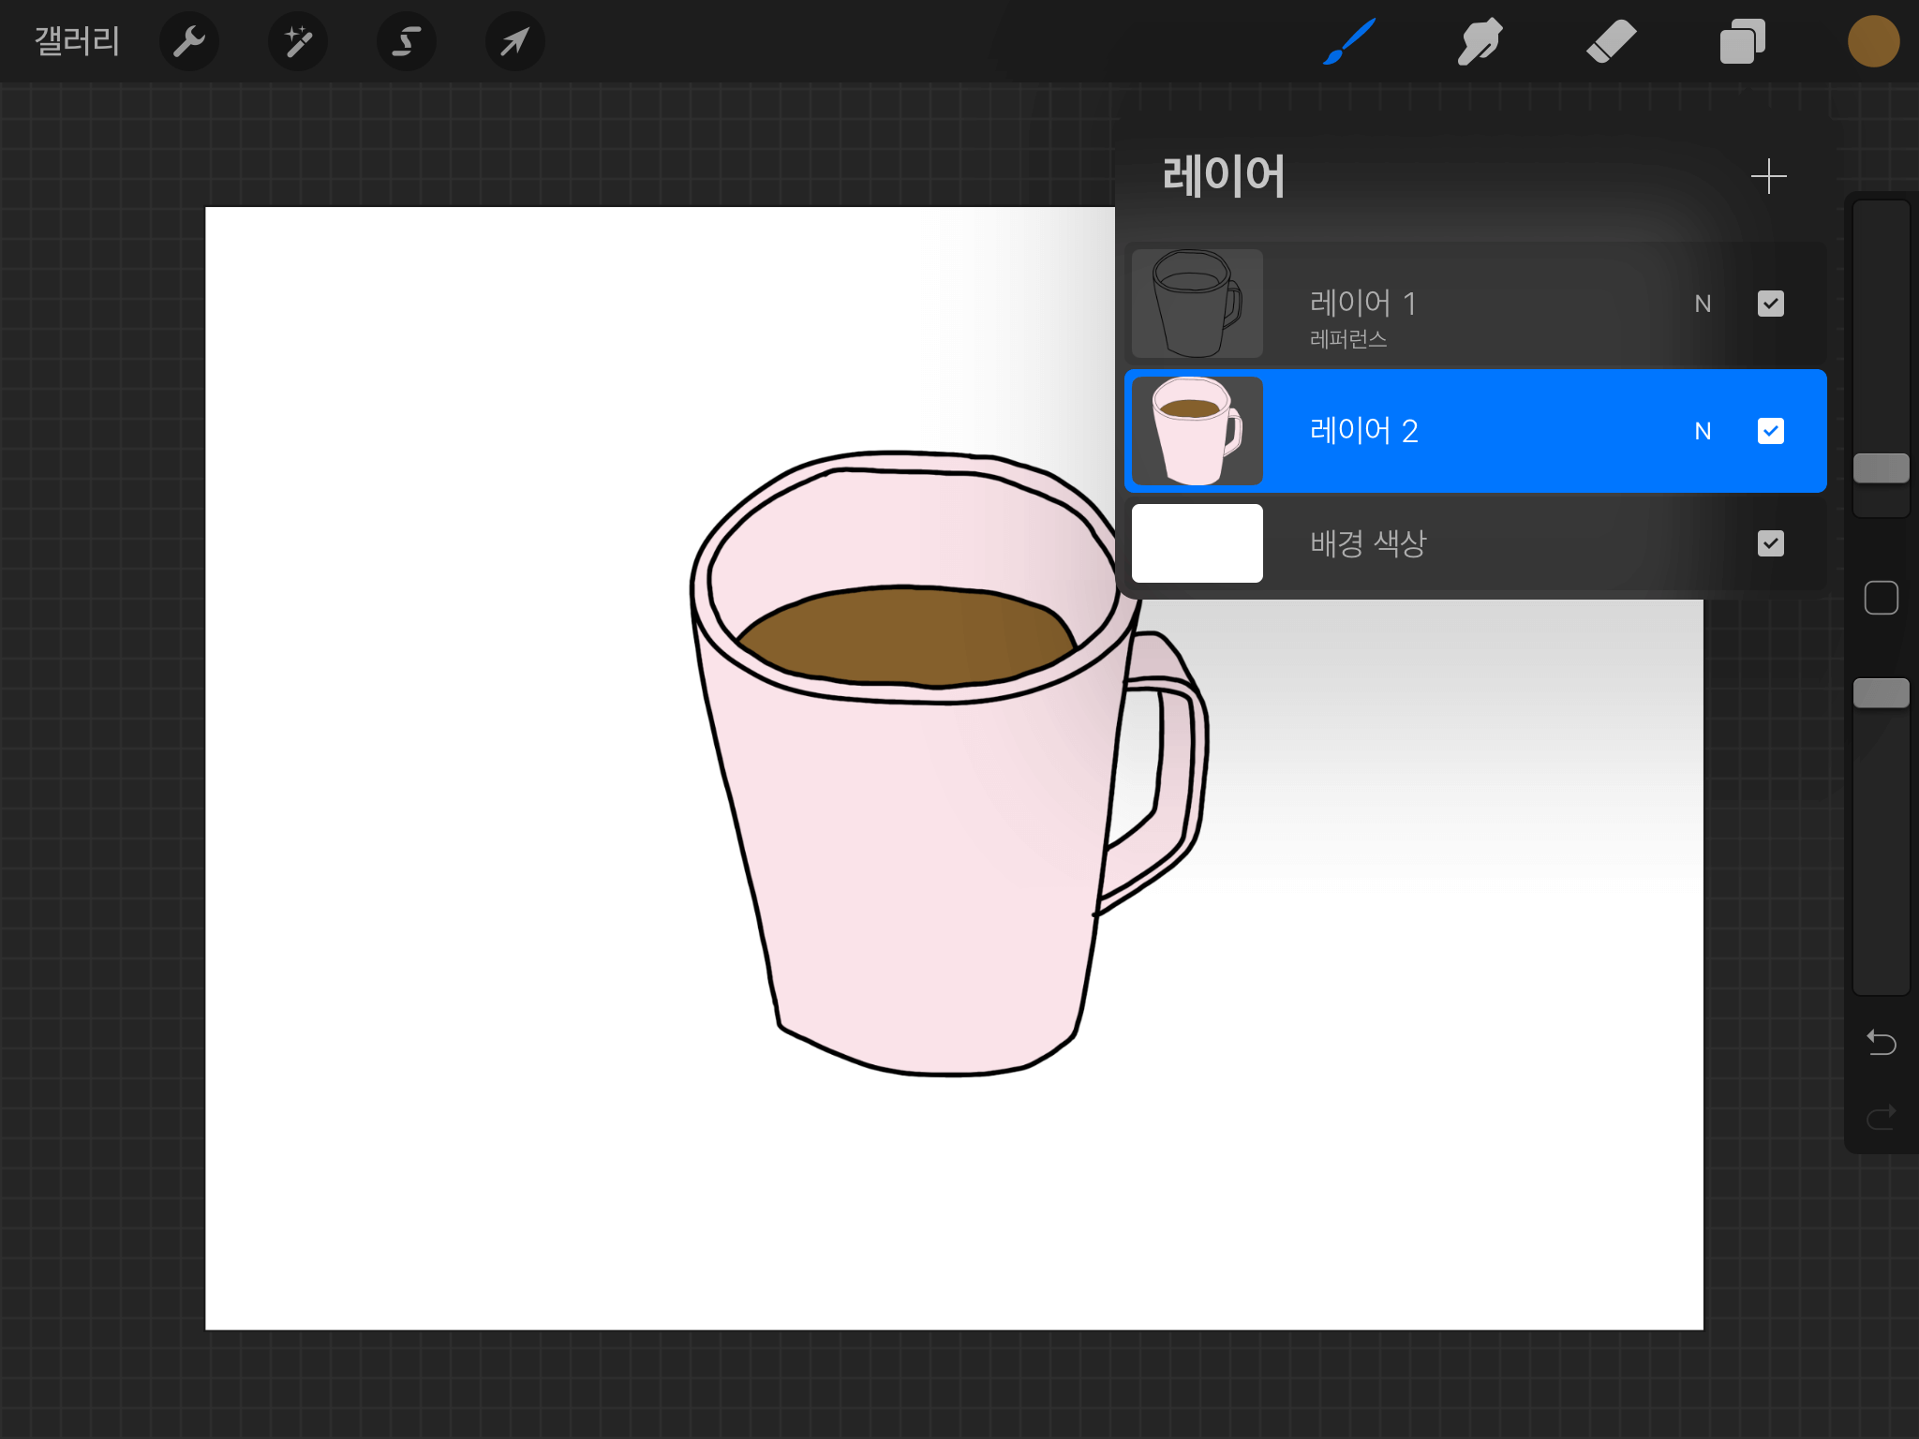Click the brush opacity slider handle
Image resolution: width=1919 pixels, height=1439 pixels.
pyautogui.click(x=1881, y=693)
